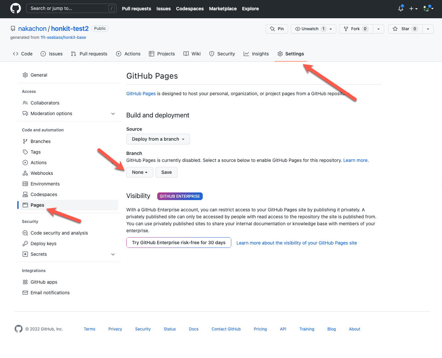Image resolution: width=442 pixels, height=358 pixels.
Task: Open GitHub apps settings
Action: [x=69, y=282]
